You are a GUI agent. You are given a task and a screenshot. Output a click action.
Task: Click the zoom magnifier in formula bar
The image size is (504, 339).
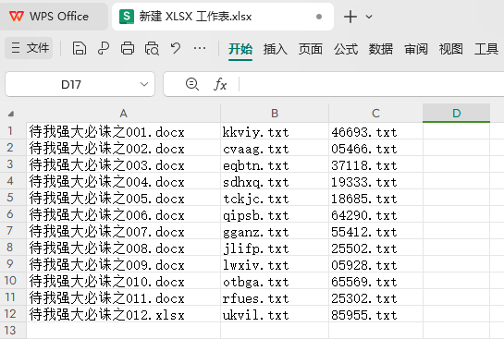point(192,84)
